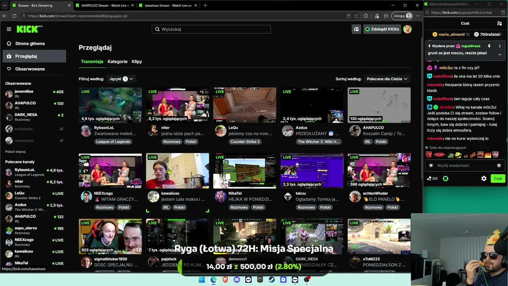Open the IRL tag under AHAPULCO stream card
The width and height of the screenshot is (508, 286).
(x=368, y=142)
